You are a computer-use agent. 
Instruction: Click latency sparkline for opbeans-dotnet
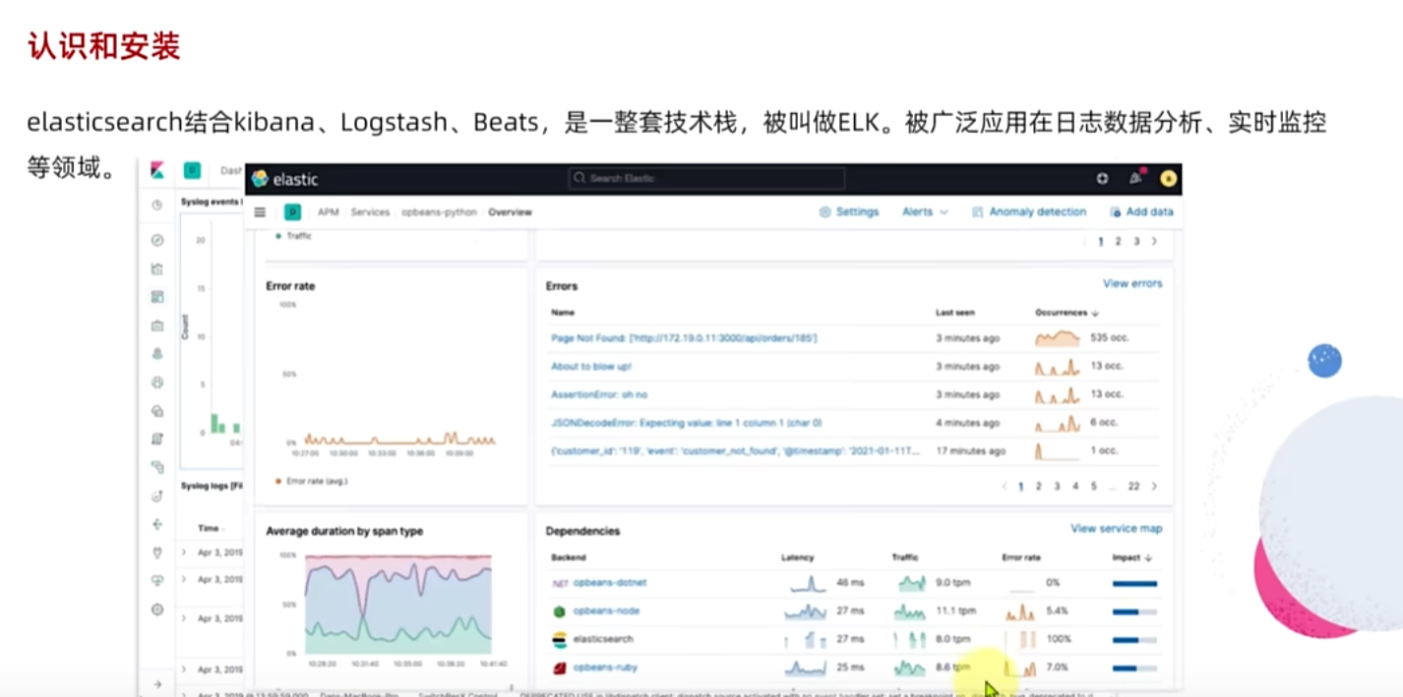(x=806, y=584)
